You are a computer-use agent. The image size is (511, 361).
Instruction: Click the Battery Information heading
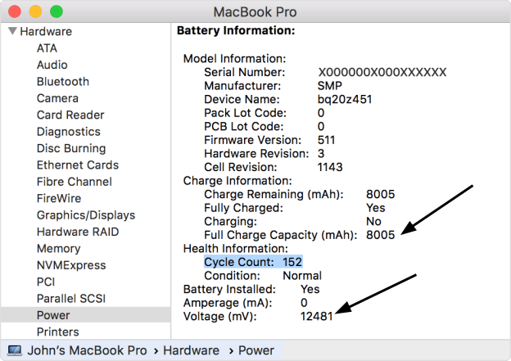pyautogui.click(x=236, y=30)
